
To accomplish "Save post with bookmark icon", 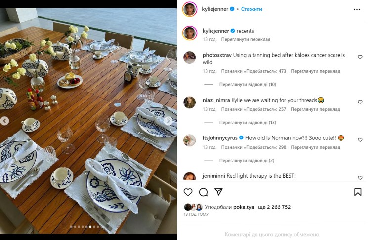I will pos(358,192).
